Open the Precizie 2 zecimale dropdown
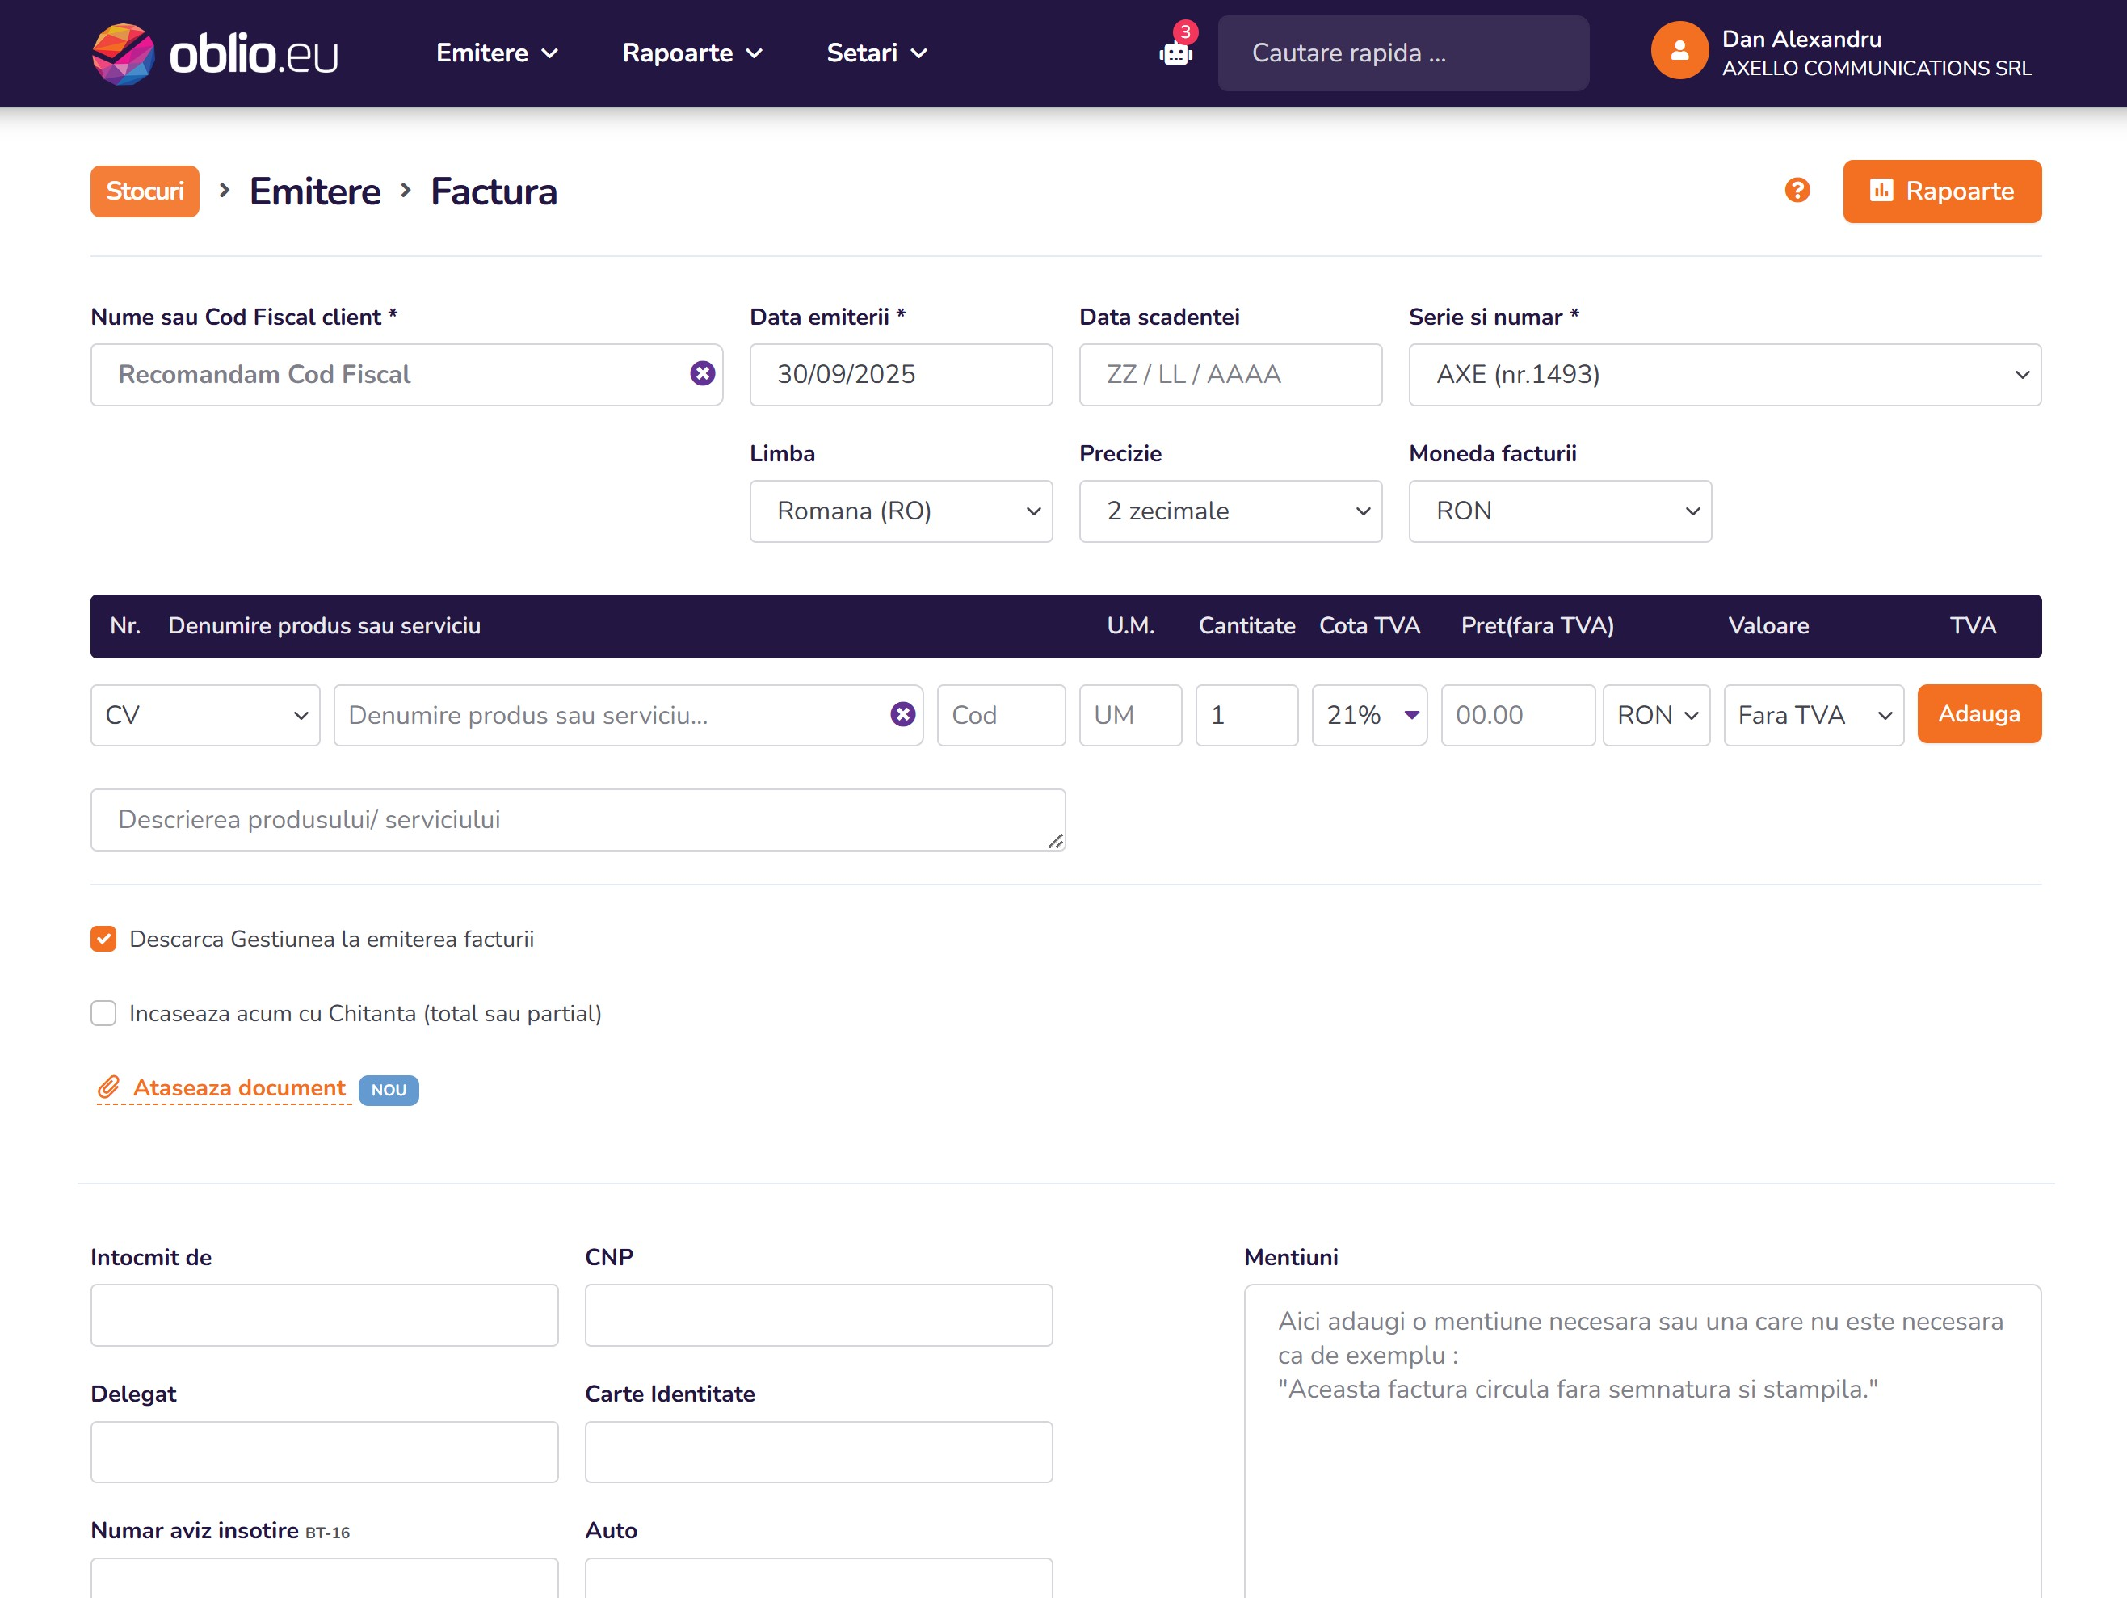This screenshot has height=1598, width=2127. pyautogui.click(x=1230, y=511)
